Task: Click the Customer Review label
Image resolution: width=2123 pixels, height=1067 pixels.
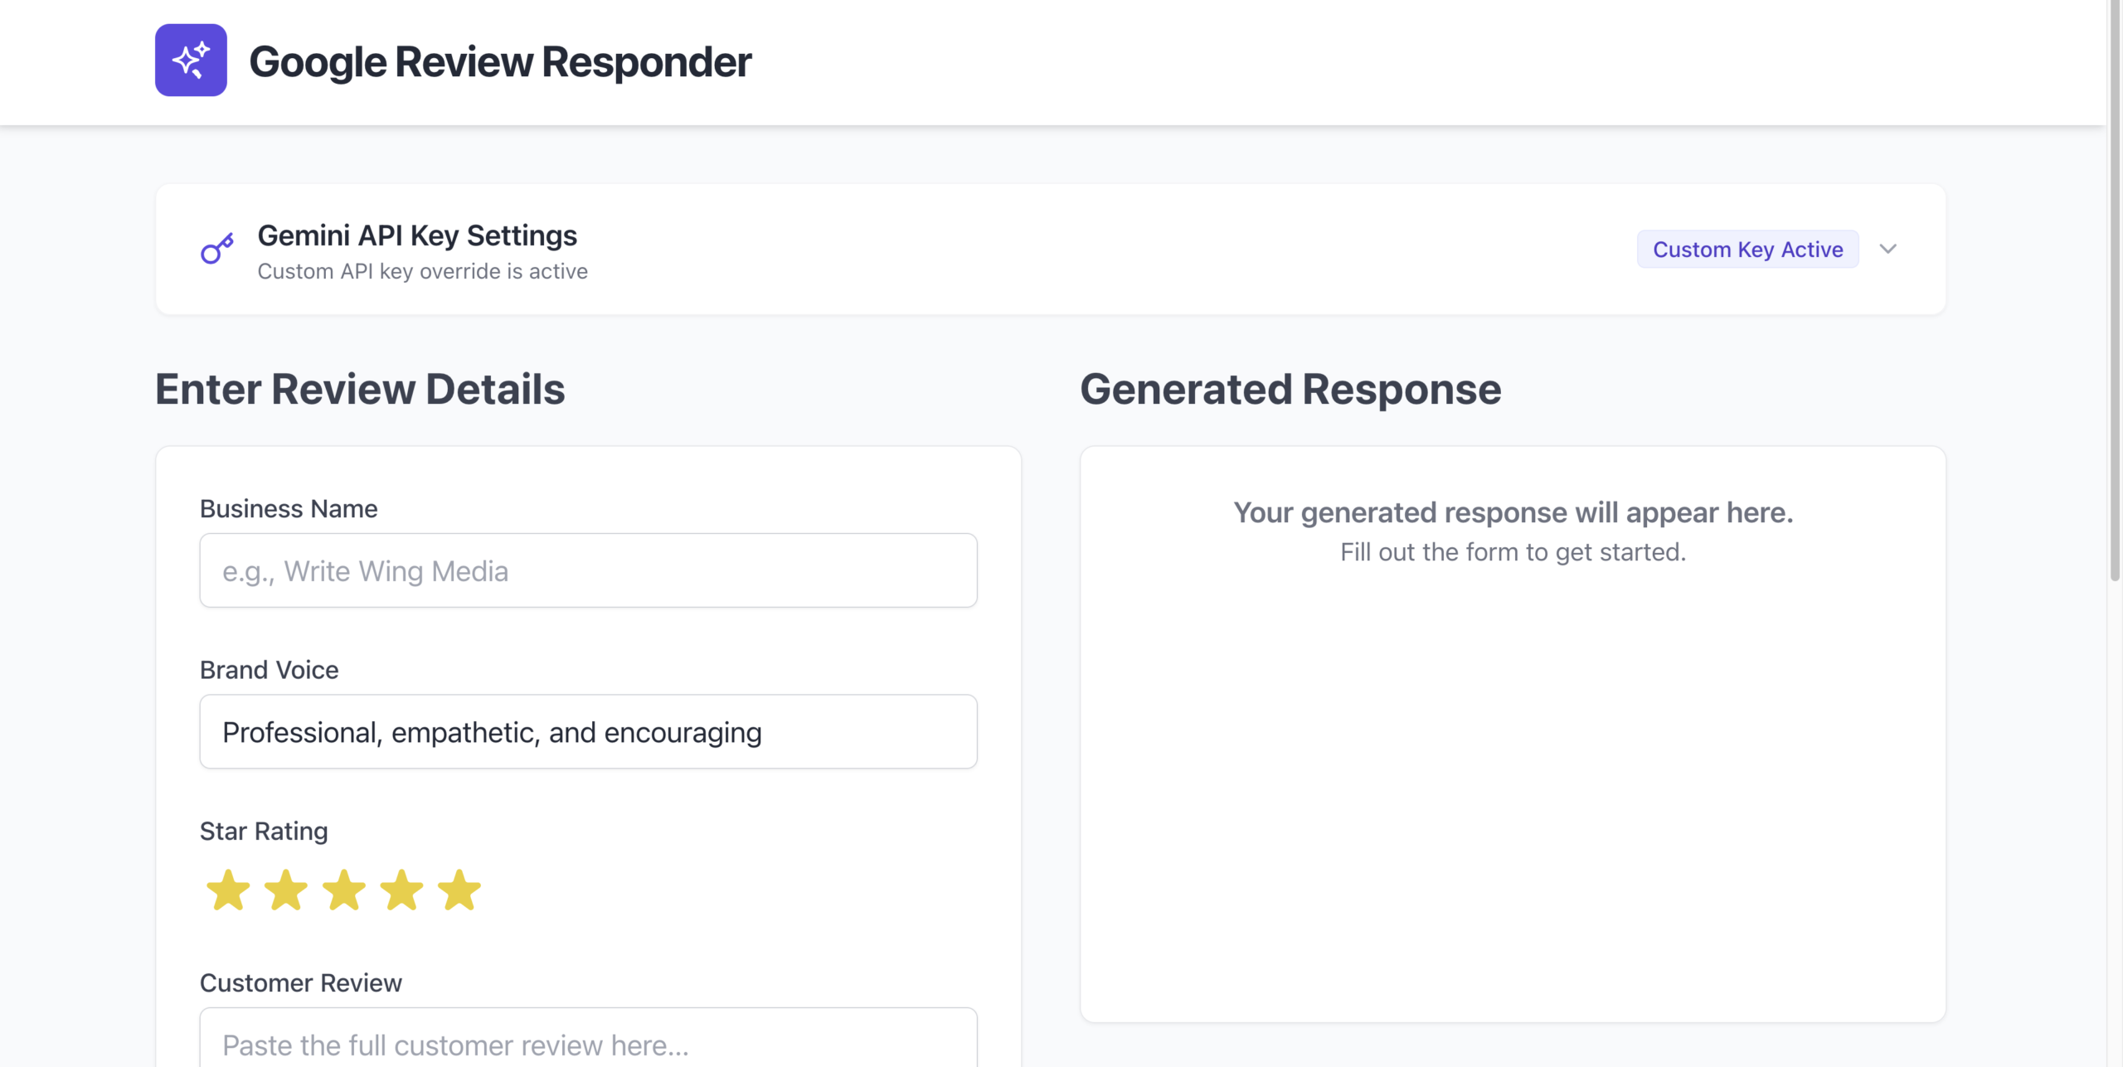Action: click(x=300, y=982)
